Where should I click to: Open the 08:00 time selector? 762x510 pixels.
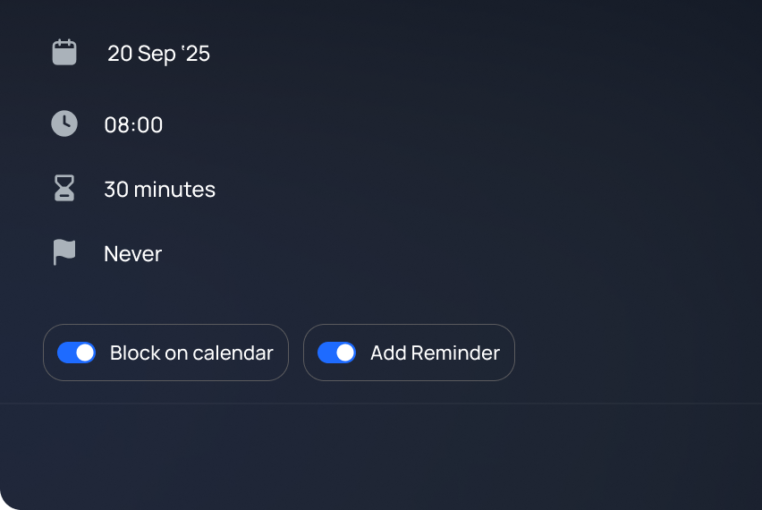coord(133,124)
